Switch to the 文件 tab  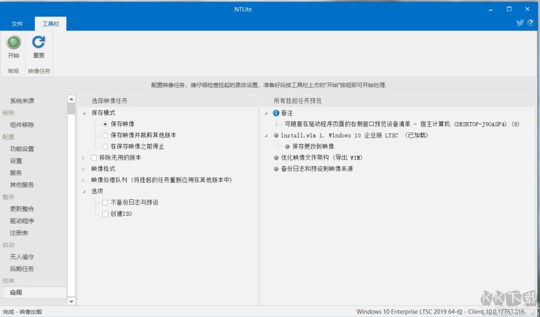18,23
